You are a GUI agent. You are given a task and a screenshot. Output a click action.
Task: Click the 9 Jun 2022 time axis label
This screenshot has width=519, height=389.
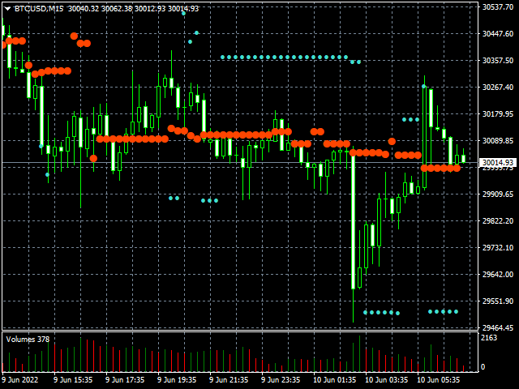(20, 380)
